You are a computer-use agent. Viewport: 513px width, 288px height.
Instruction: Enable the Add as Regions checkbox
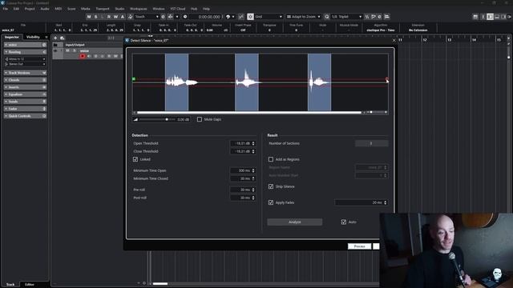click(x=271, y=159)
